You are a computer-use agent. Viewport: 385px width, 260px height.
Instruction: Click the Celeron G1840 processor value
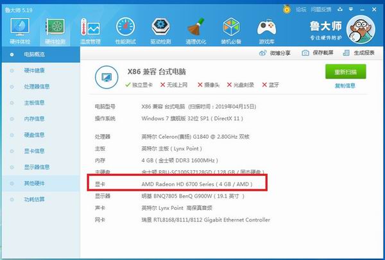(196, 137)
